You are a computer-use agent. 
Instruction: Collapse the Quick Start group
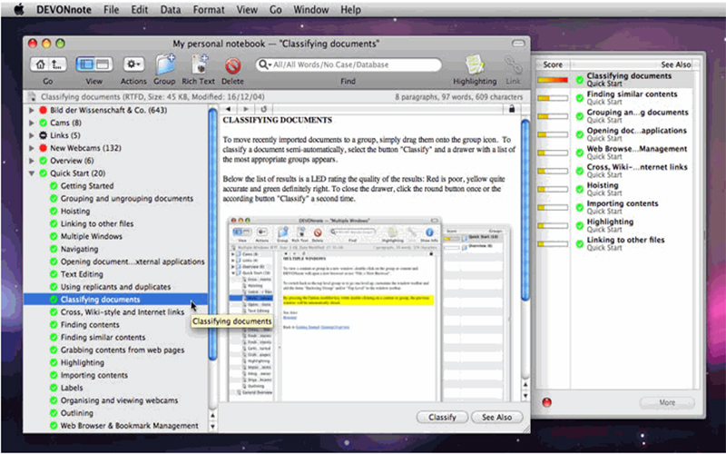point(32,173)
